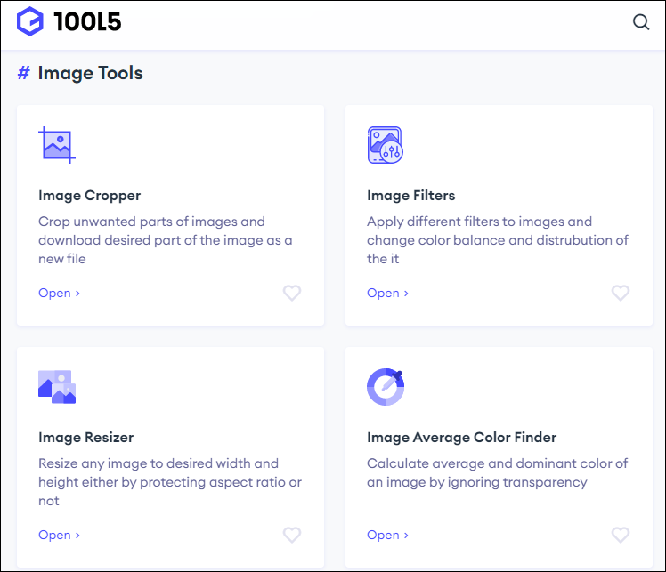Click the Average Color Finder icon

pyautogui.click(x=386, y=387)
